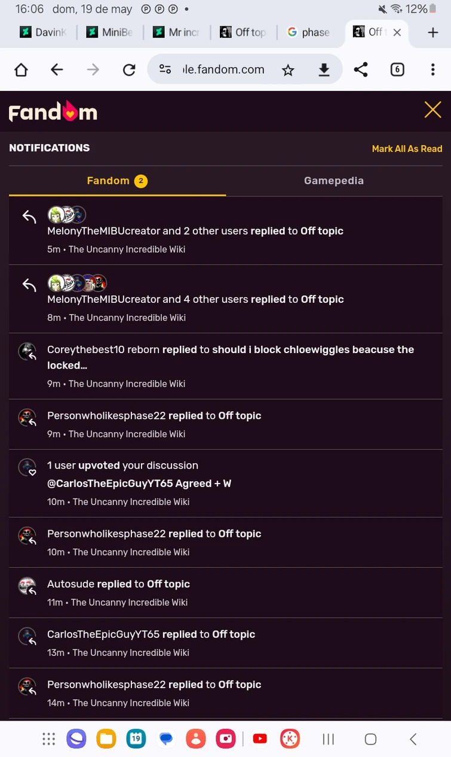
Task: Open the tab switcher showing 6 tabs
Action: pos(397,69)
